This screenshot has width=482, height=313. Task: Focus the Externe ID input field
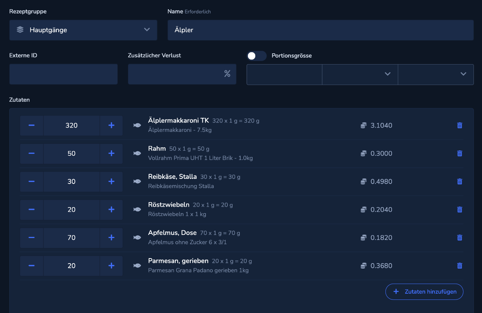63,74
